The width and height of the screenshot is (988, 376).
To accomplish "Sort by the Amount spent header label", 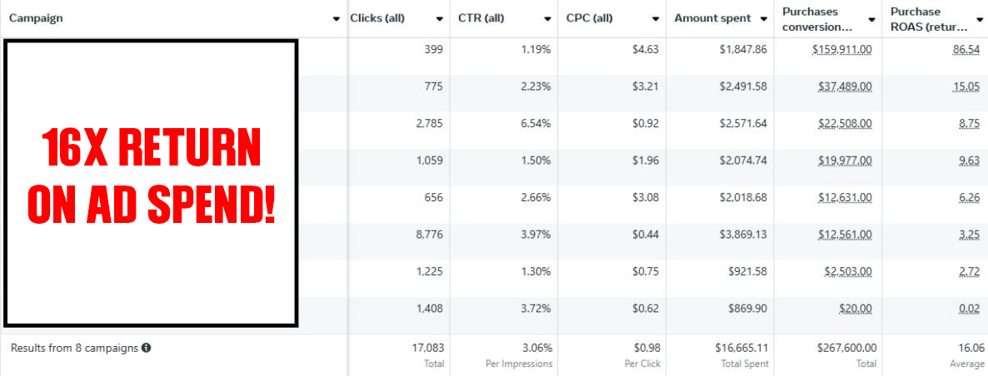I will click(x=712, y=17).
